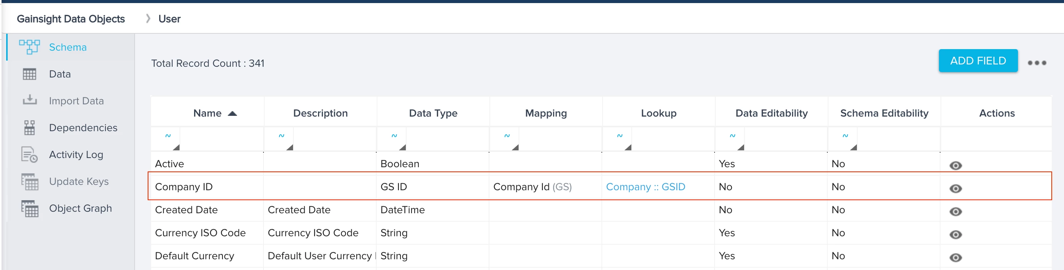Follow the Company :: GSID lookup link
The image size is (1064, 270).
[645, 187]
